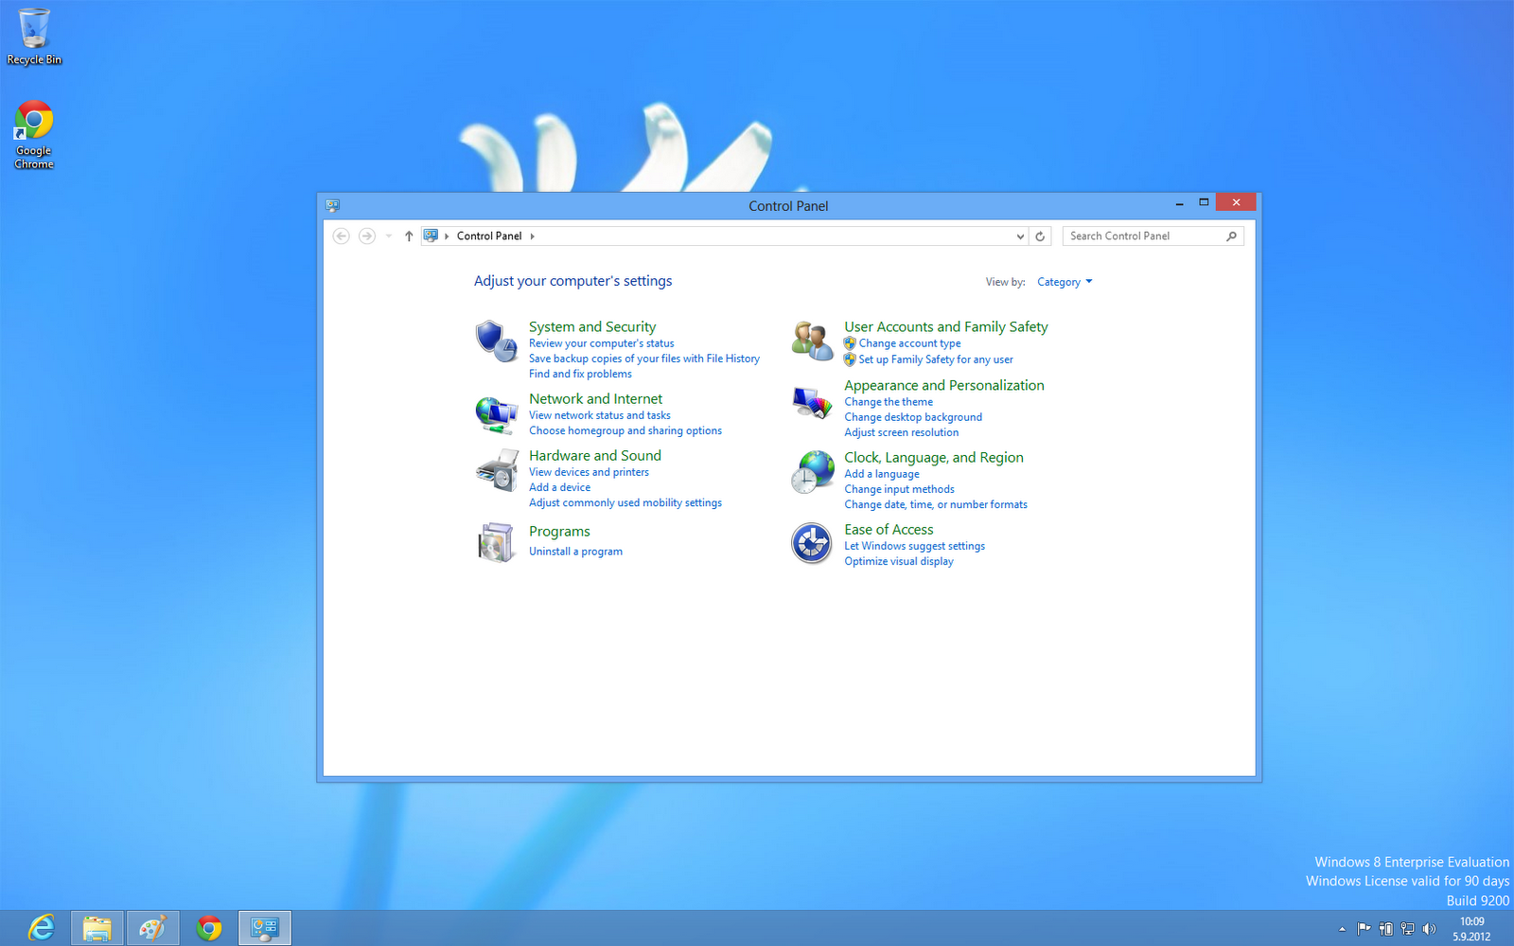Click Change account type

(909, 343)
